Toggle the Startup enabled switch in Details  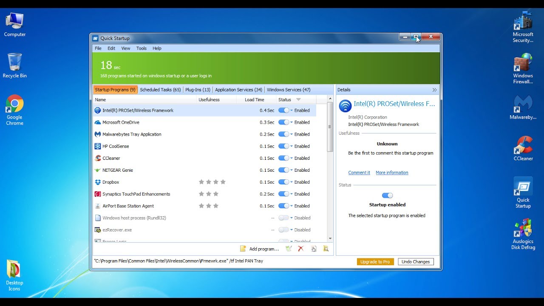pos(387,195)
